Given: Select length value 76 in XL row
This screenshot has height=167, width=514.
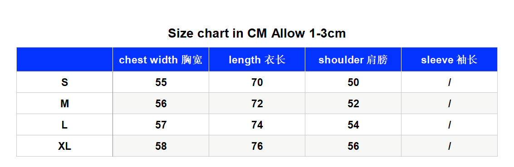Looking at the screenshot, I should click(257, 146).
